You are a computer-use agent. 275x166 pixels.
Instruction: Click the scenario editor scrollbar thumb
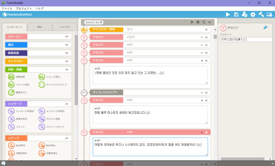click(215, 36)
